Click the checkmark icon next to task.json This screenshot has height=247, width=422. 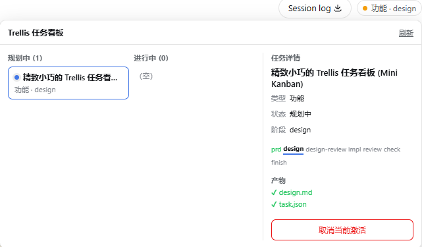274,204
